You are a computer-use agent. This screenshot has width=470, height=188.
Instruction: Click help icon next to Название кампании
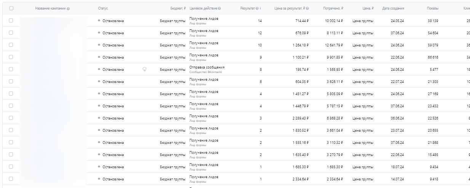pyautogui.click(x=68, y=8)
